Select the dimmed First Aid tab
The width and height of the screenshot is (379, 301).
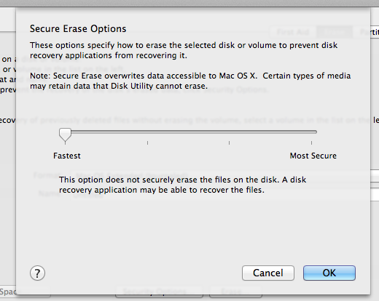(x=293, y=32)
